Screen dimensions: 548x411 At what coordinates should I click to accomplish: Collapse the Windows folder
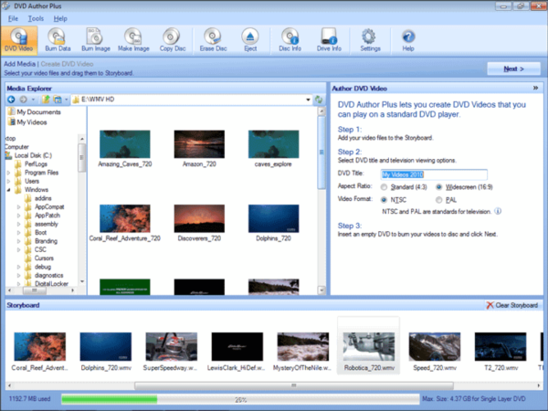(9, 190)
